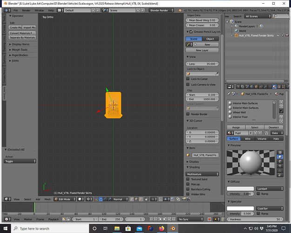Switch to the Wire material tab
This screenshot has width=291, height=233.
point(248,138)
